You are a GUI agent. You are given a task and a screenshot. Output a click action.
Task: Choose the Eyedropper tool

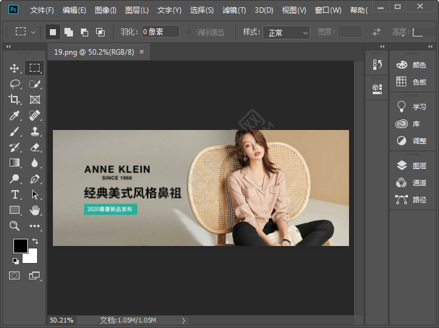point(15,115)
